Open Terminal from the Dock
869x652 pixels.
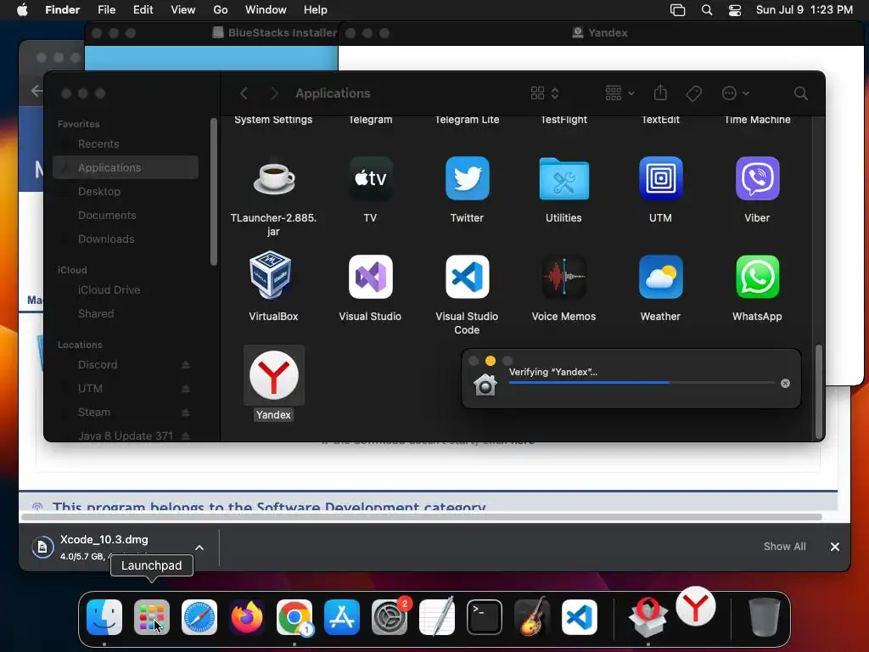(485, 617)
